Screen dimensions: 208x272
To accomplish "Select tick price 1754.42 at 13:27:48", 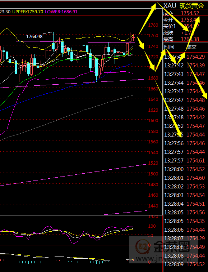I will click(196, 117).
